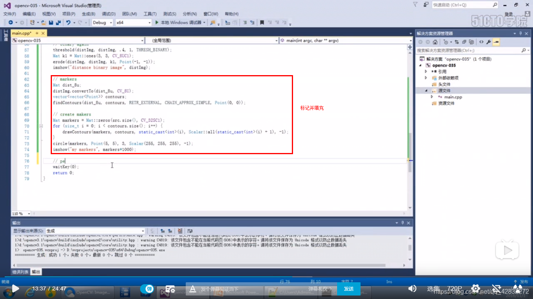Image resolution: width=533 pixels, height=299 pixels.
Task: Switch to the 错误列表 tab
Action: click(20, 272)
